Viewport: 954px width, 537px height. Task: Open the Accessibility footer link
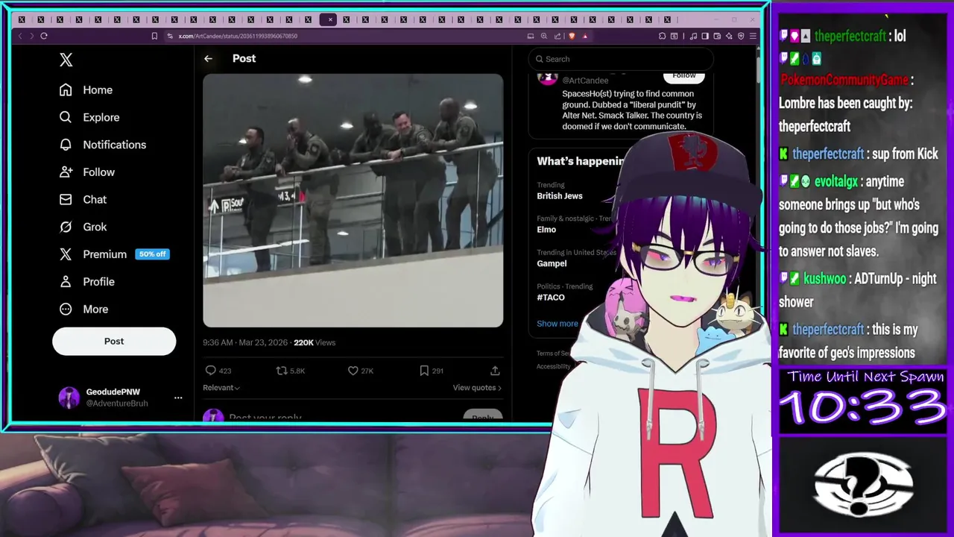coord(553,366)
